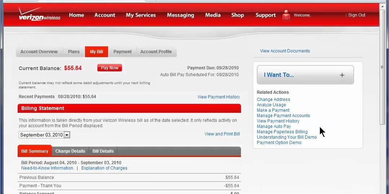Click the Sign Out link
Image resolution: width=389 pixels, height=194 pixels.
coord(357,15)
